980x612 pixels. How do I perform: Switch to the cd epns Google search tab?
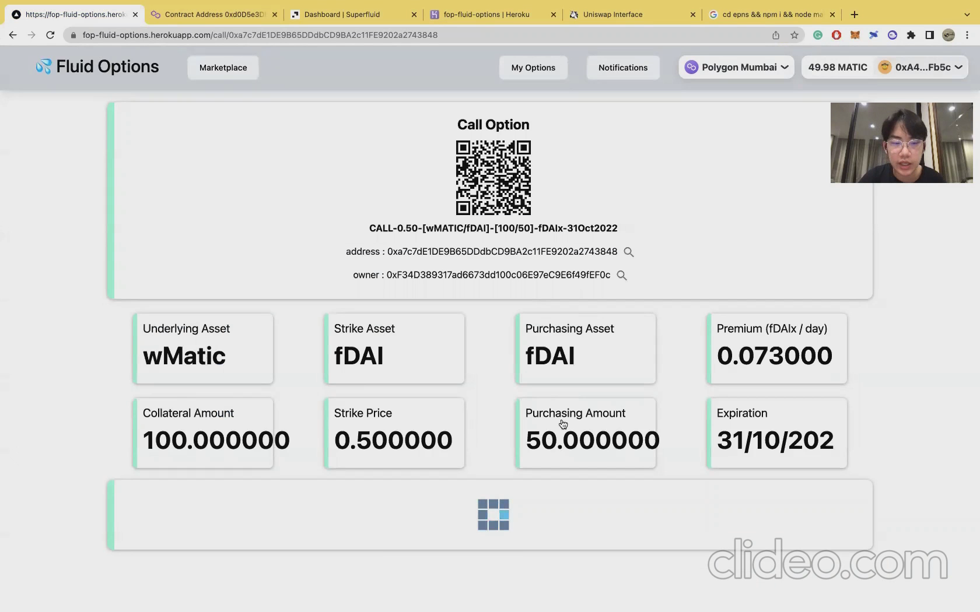point(771,15)
